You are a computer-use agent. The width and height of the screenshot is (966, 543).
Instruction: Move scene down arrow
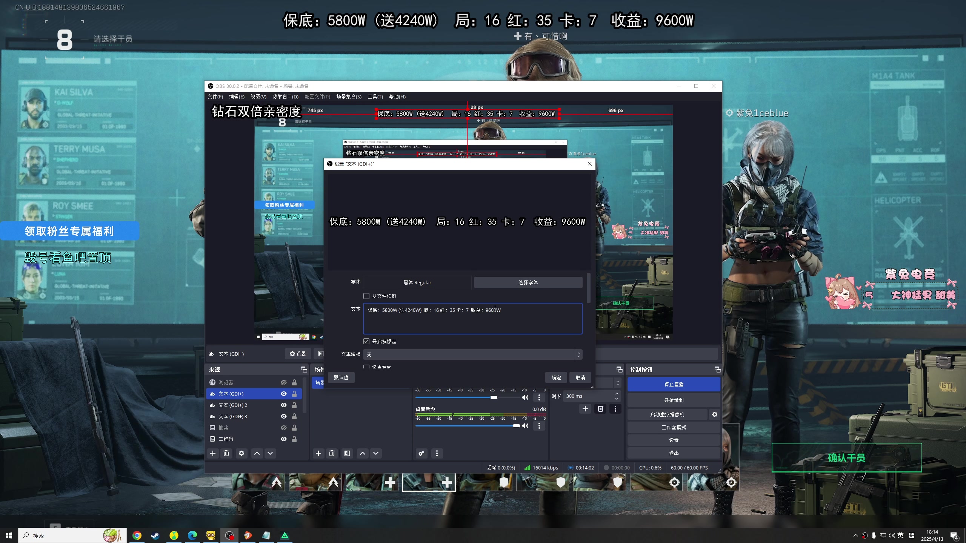(x=376, y=453)
